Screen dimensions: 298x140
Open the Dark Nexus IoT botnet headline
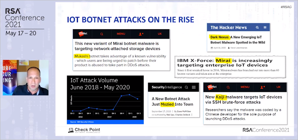237,40
